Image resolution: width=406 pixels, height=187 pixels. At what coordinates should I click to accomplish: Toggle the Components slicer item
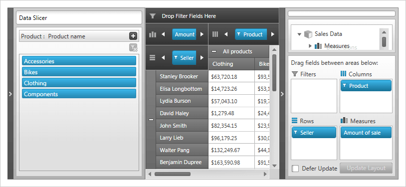pos(79,94)
